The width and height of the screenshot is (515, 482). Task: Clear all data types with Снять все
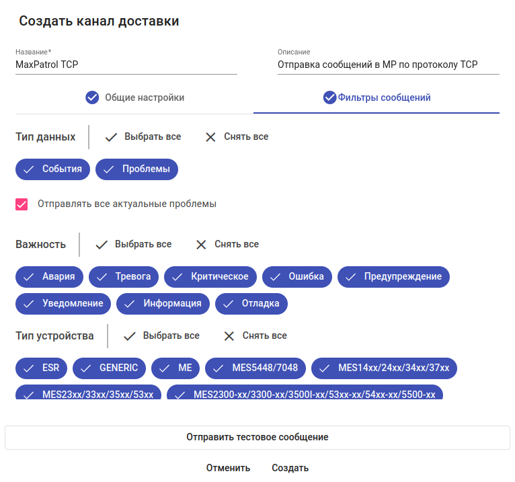pyautogui.click(x=237, y=137)
